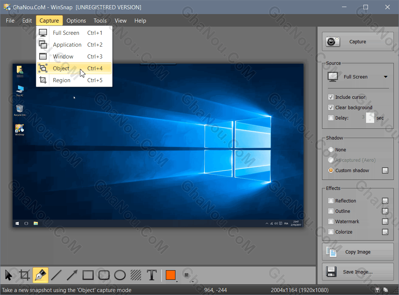The image size is (399, 295).
Task: Select the Pen drawing tool
Action: click(40, 275)
